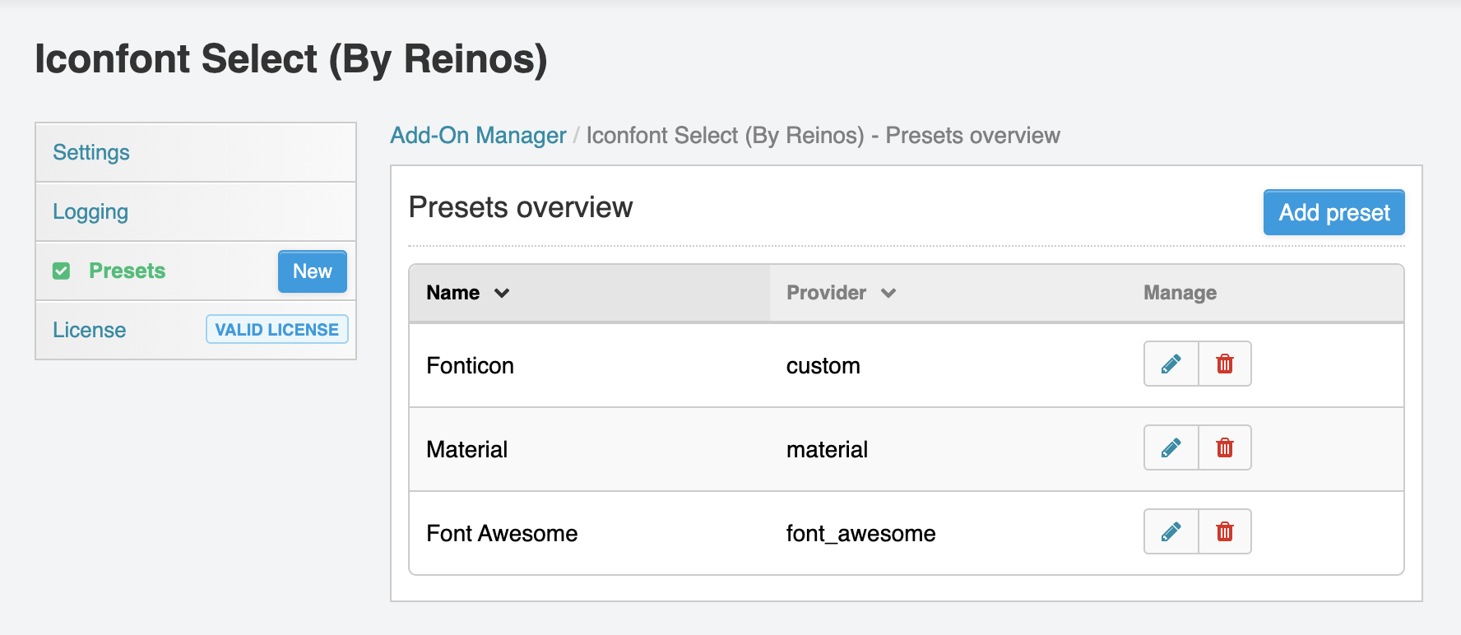Screen dimensions: 1461x635
Task: Click the Iconfont Select (By Reinos) page title
Action: (x=291, y=59)
